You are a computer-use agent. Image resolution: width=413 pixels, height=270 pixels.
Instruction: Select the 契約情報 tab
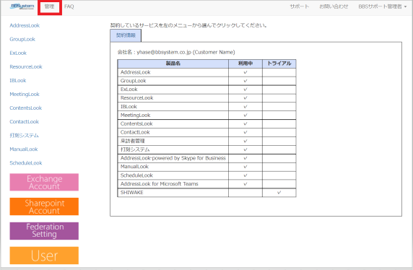(x=126, y=35)
